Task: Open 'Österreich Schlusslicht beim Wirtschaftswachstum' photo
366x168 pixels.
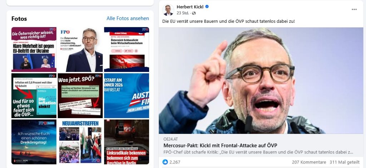Action: click(127, 49)
